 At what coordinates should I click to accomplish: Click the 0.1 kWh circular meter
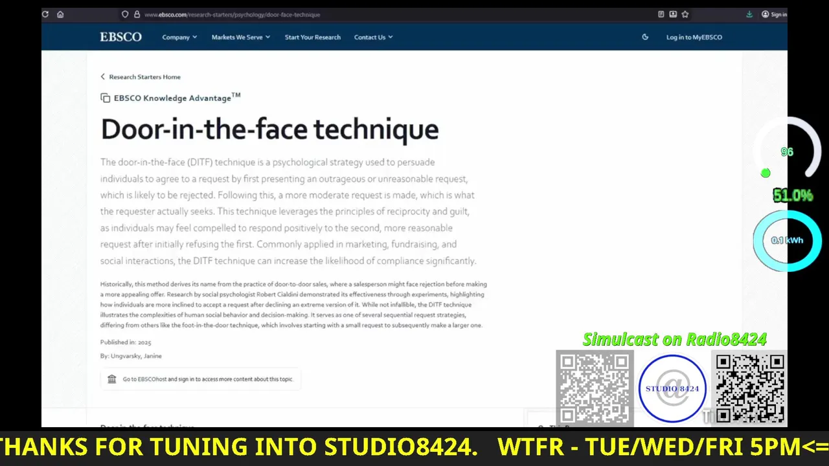click(x=787, y=240)
